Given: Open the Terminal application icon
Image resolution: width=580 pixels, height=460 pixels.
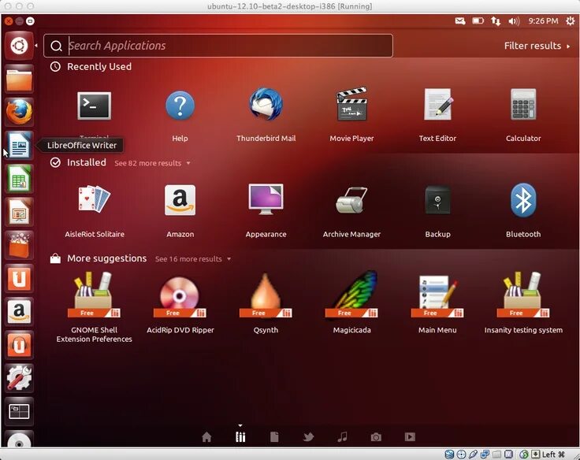Looking at the screenshot, I should tap(94, 106).
